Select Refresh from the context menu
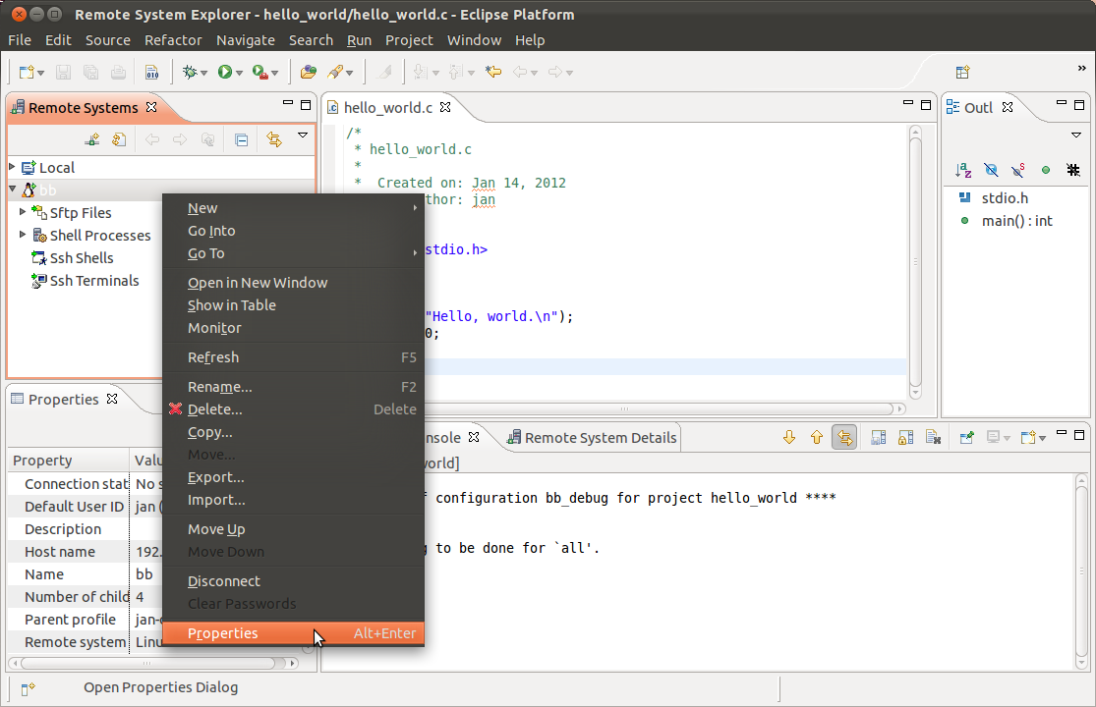1096x707 pixels. click(x=294, y=357)
